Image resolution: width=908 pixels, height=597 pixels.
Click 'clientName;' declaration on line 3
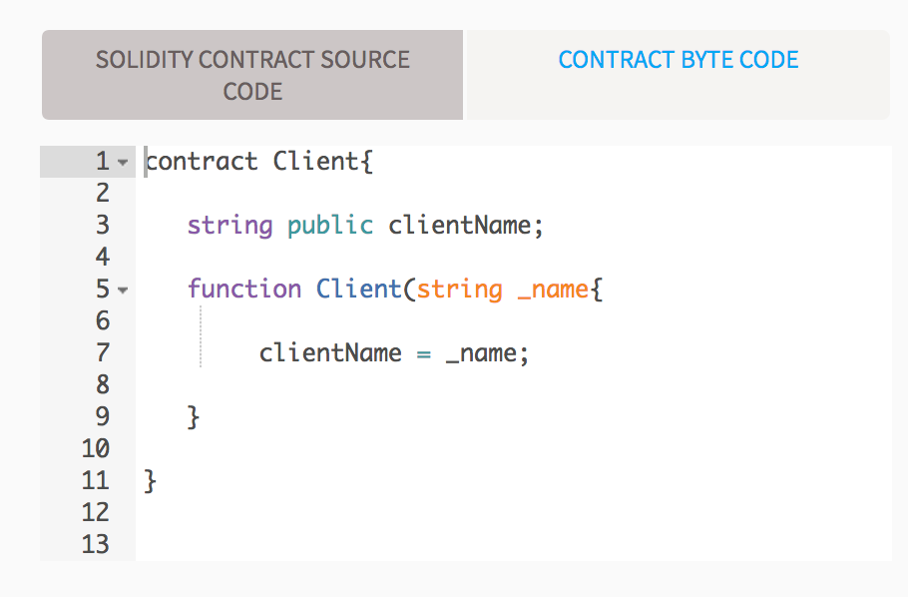click(466, 226)
